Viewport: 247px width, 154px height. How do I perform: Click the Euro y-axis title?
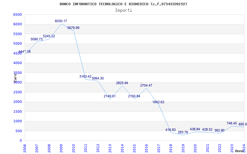point(15,78)
